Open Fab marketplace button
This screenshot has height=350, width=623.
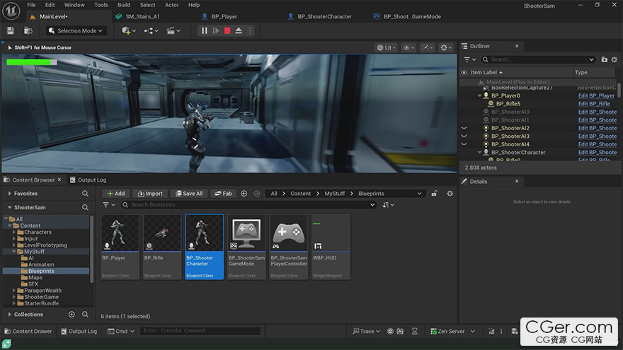click(223, 193)
